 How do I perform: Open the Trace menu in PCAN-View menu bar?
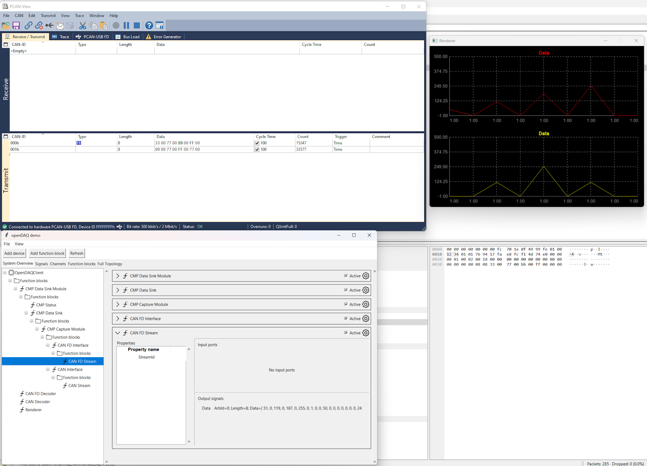tap(80, 15)
